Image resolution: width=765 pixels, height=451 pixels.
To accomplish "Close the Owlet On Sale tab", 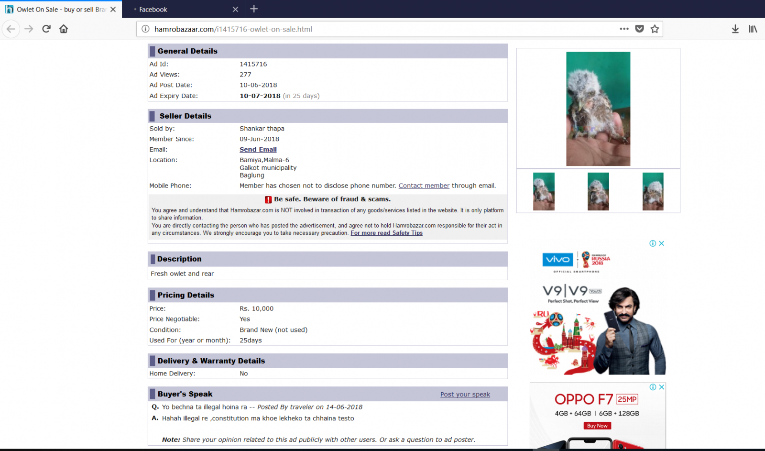I will (113, 9).
